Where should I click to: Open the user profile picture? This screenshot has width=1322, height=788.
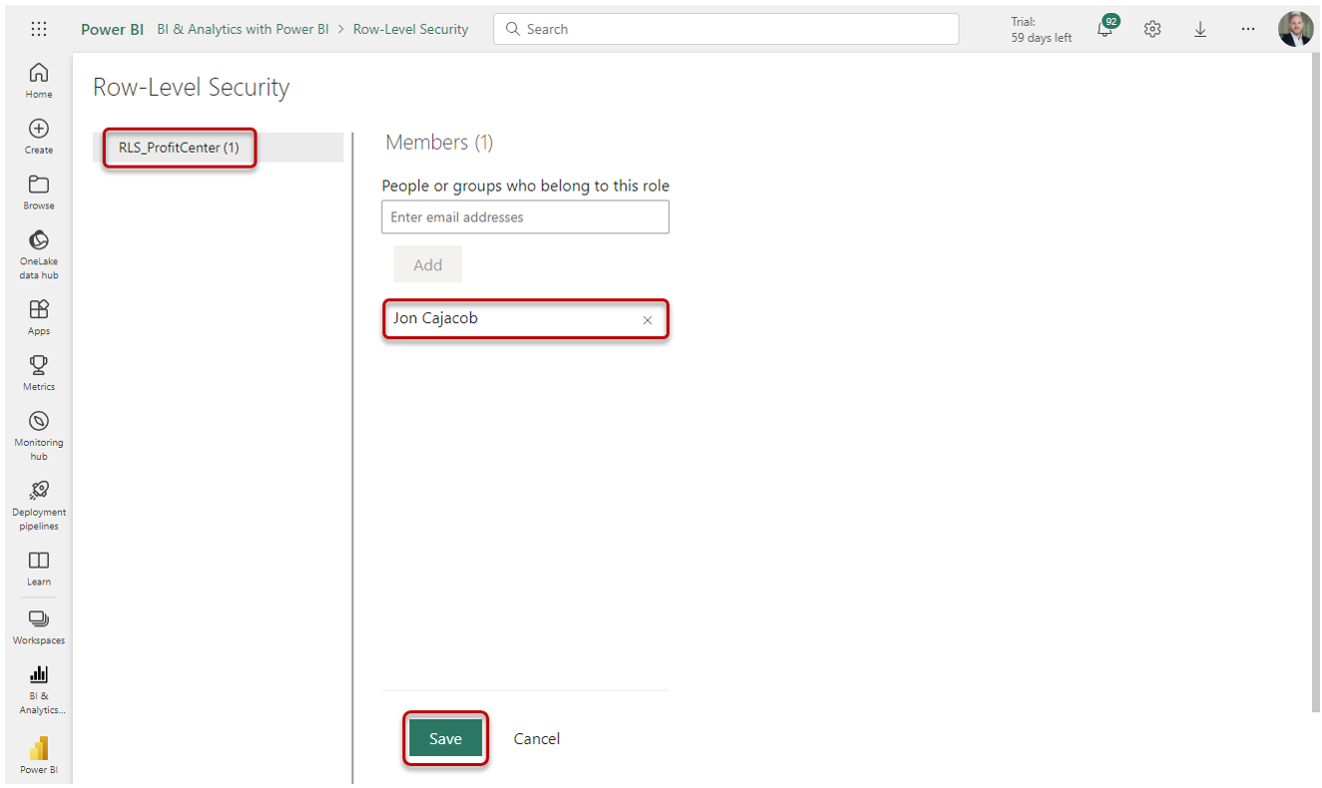1296,29
